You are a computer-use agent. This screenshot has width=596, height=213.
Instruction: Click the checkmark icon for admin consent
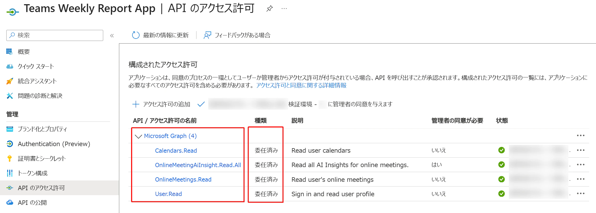pos(201,104)
